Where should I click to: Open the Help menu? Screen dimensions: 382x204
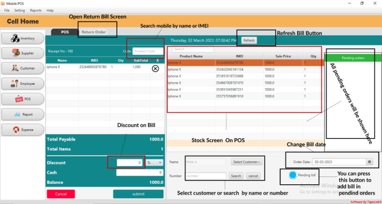pyautogui.click(x=50, y=11)
